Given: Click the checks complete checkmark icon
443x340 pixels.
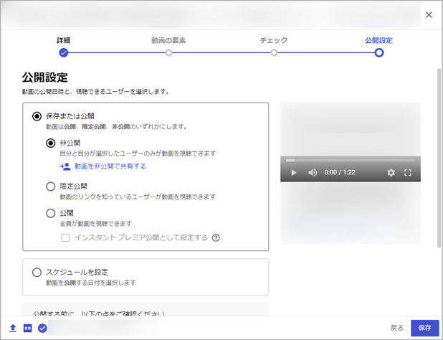Looking at the screenshot, I should pyautogui.click(x=42, y=328).
